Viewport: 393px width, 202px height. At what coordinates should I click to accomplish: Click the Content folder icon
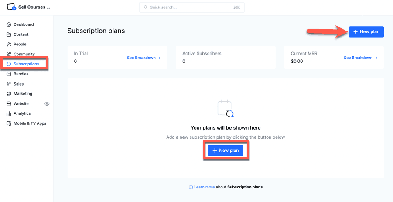click(x=9, y=34)
